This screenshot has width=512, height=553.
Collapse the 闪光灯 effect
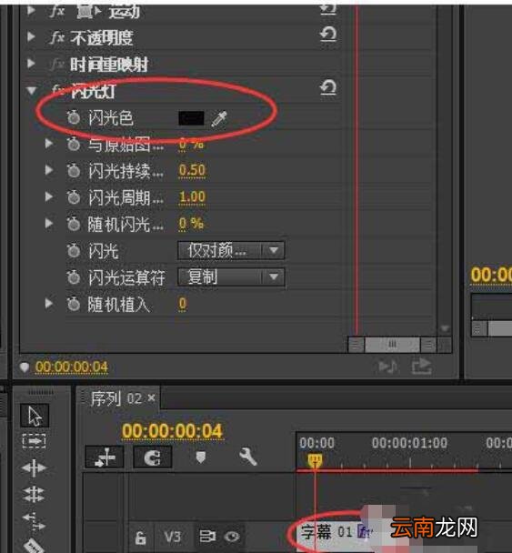coord(32,91)
